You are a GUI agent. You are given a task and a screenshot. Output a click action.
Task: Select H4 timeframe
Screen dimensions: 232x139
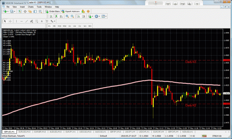point(75,26)
